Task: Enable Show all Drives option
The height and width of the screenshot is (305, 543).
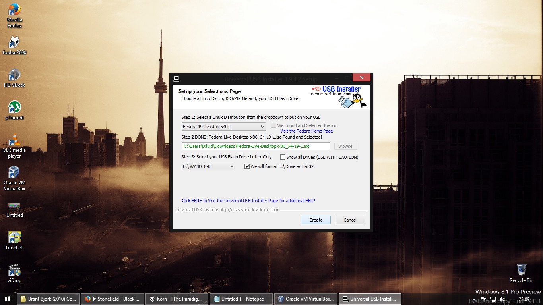Action: click(x=283, y=157)
